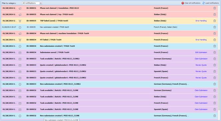Open 'Error Handling' link on TRP failed row
This screenshot has height=121, width=221.
pyautogui.click(x=201, y=21)
